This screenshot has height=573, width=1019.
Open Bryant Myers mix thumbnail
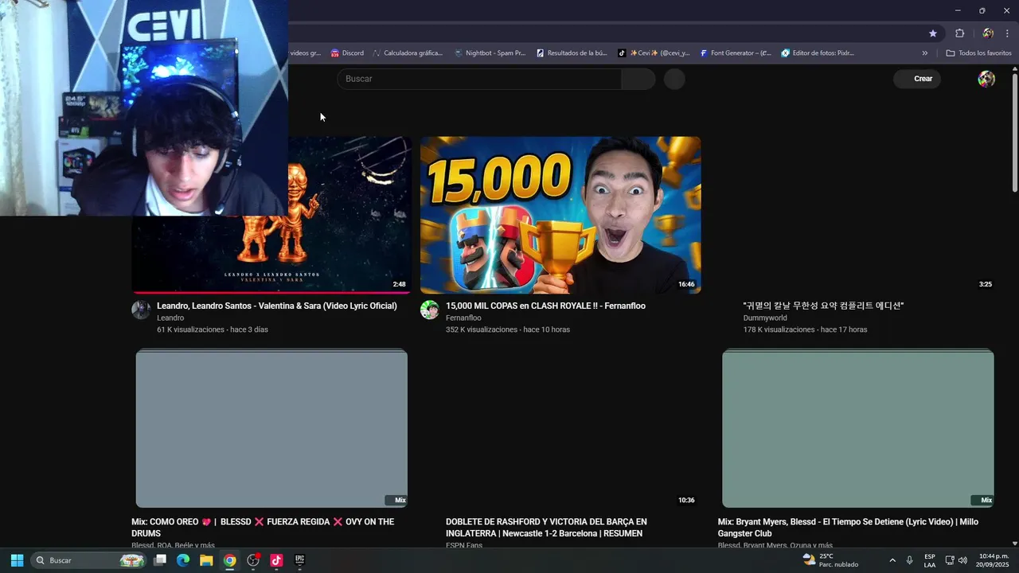(x=857, y=428)
